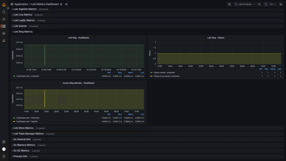This screenshot has width=286, height=161.
Task: Sort Loki Ring Tokens legend by Last
Action: pyautogui.click(x=279, y=69)
